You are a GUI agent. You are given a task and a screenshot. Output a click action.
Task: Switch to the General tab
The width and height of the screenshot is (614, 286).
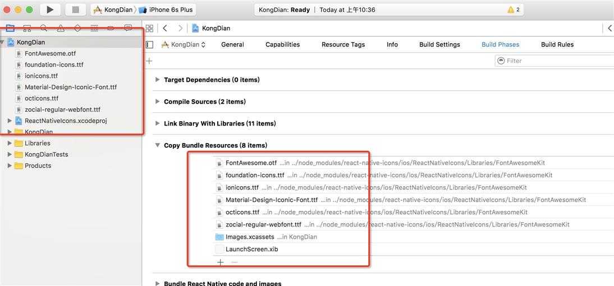tap(232, 45)
